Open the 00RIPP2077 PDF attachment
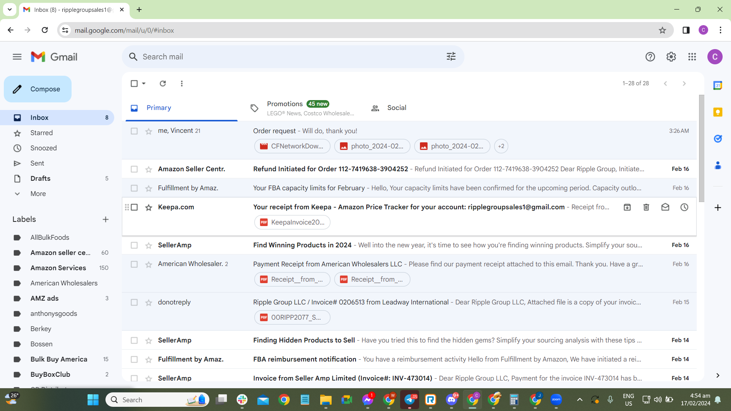 (292, 317)
